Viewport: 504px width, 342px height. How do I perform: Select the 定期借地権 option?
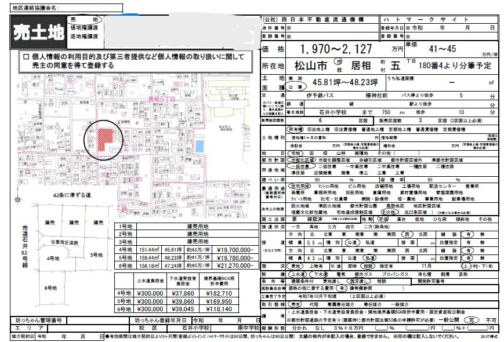454,129
